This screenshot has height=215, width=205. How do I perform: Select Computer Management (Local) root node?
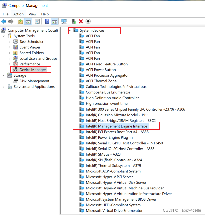(33, 30)
